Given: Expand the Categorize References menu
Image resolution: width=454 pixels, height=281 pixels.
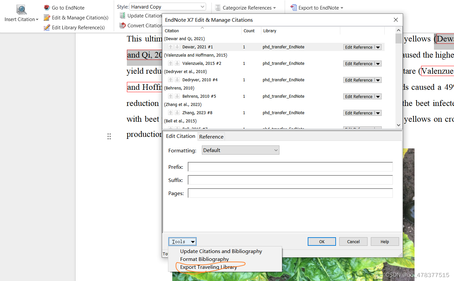Looking at the screenshot, I should [275, 8].
